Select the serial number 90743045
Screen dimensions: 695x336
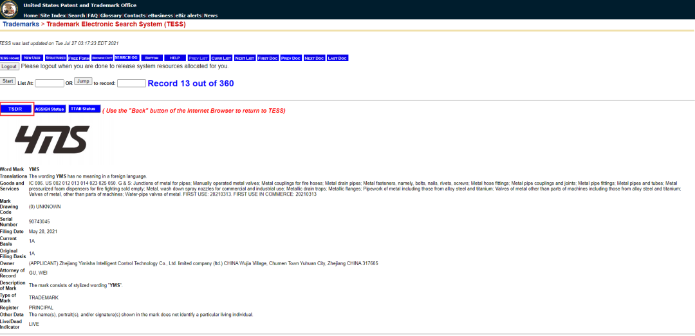point(39,221)
